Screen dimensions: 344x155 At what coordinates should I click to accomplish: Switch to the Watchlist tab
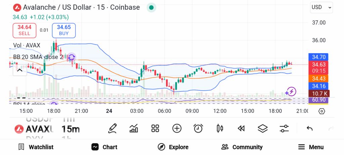[x=36, y=147]
